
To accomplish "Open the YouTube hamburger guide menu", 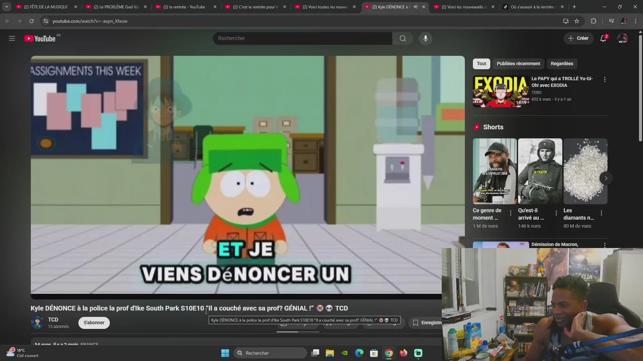I will coord(12,38).
